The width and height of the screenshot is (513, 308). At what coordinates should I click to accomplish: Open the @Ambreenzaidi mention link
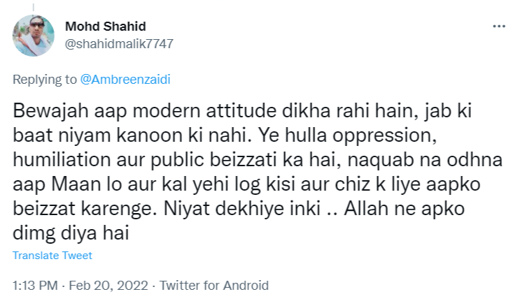click(x=125, y=79)
